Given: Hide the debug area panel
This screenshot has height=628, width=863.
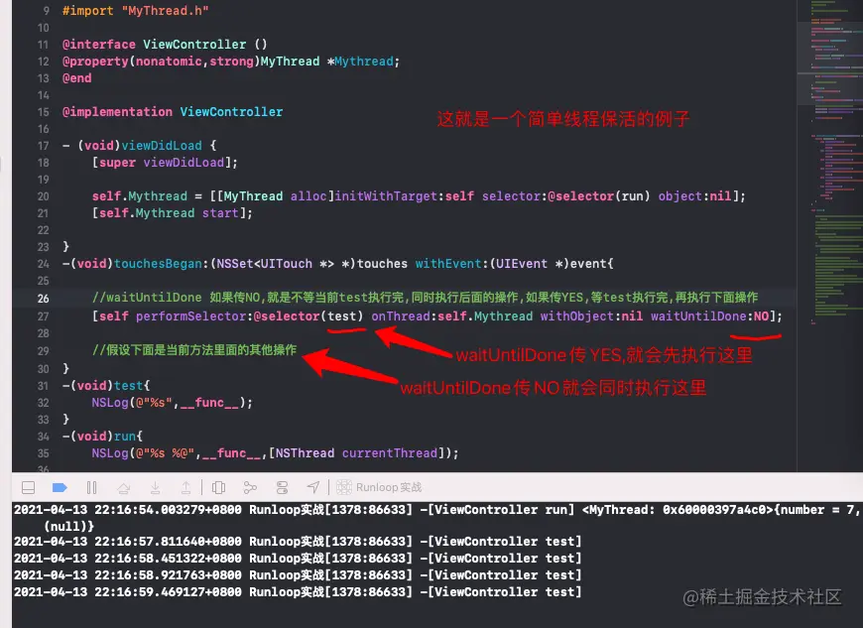Looking at the screenshot, I should (x=28, y=488).
